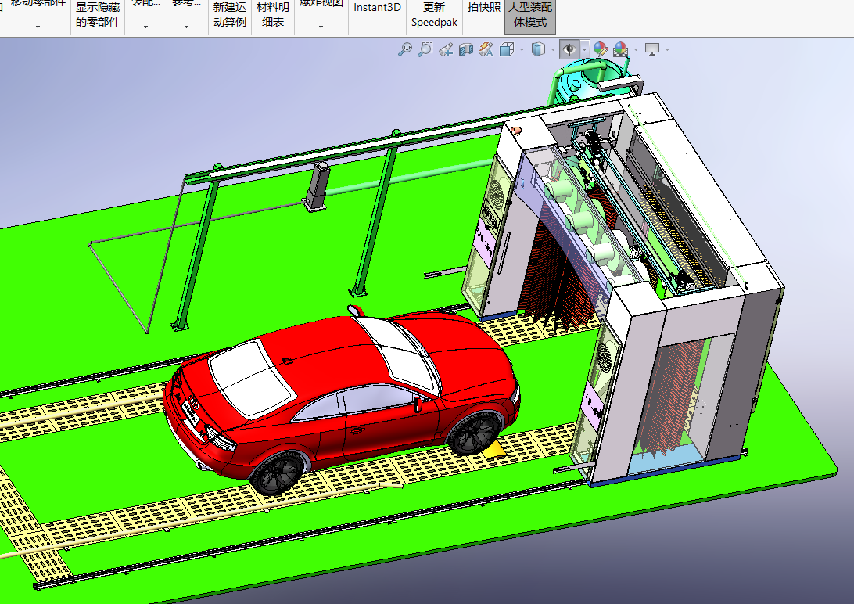Toggle Instant3D mode

tap(377, 8)
